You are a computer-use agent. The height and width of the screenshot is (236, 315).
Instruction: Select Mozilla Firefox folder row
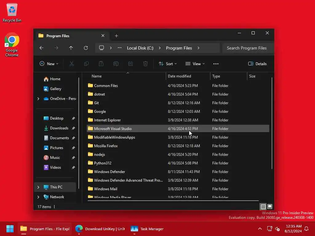coord(178,146)
